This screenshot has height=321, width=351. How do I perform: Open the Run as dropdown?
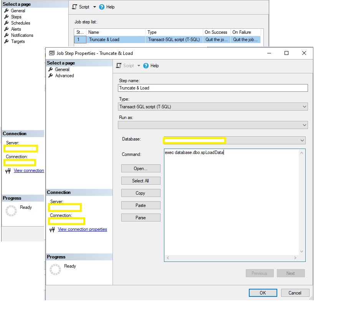point(305,125)
